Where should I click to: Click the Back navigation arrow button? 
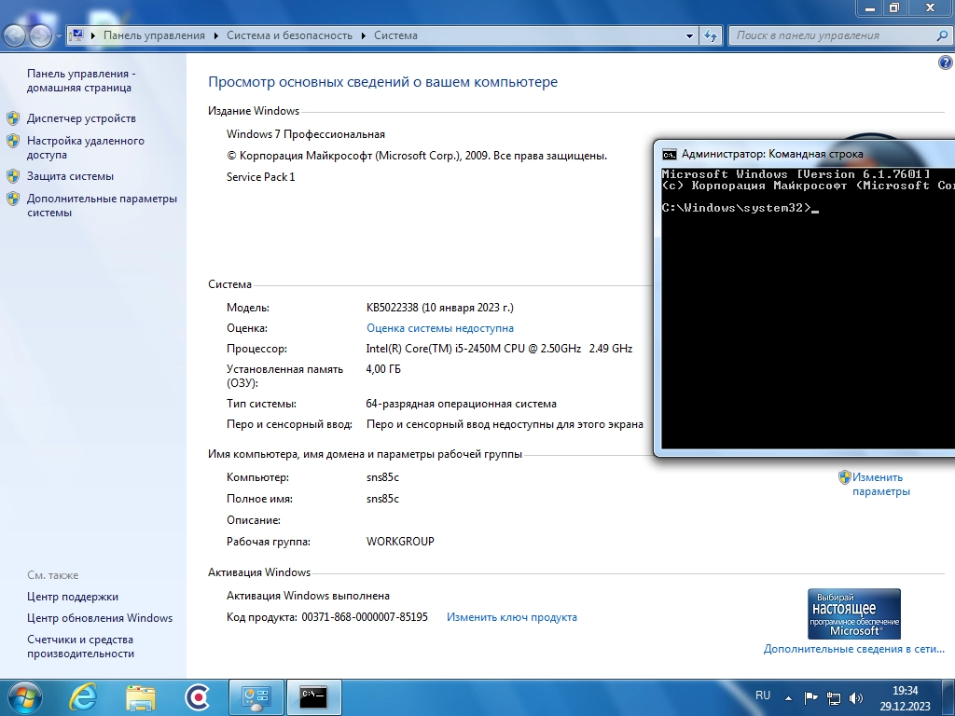coord(15,35)
